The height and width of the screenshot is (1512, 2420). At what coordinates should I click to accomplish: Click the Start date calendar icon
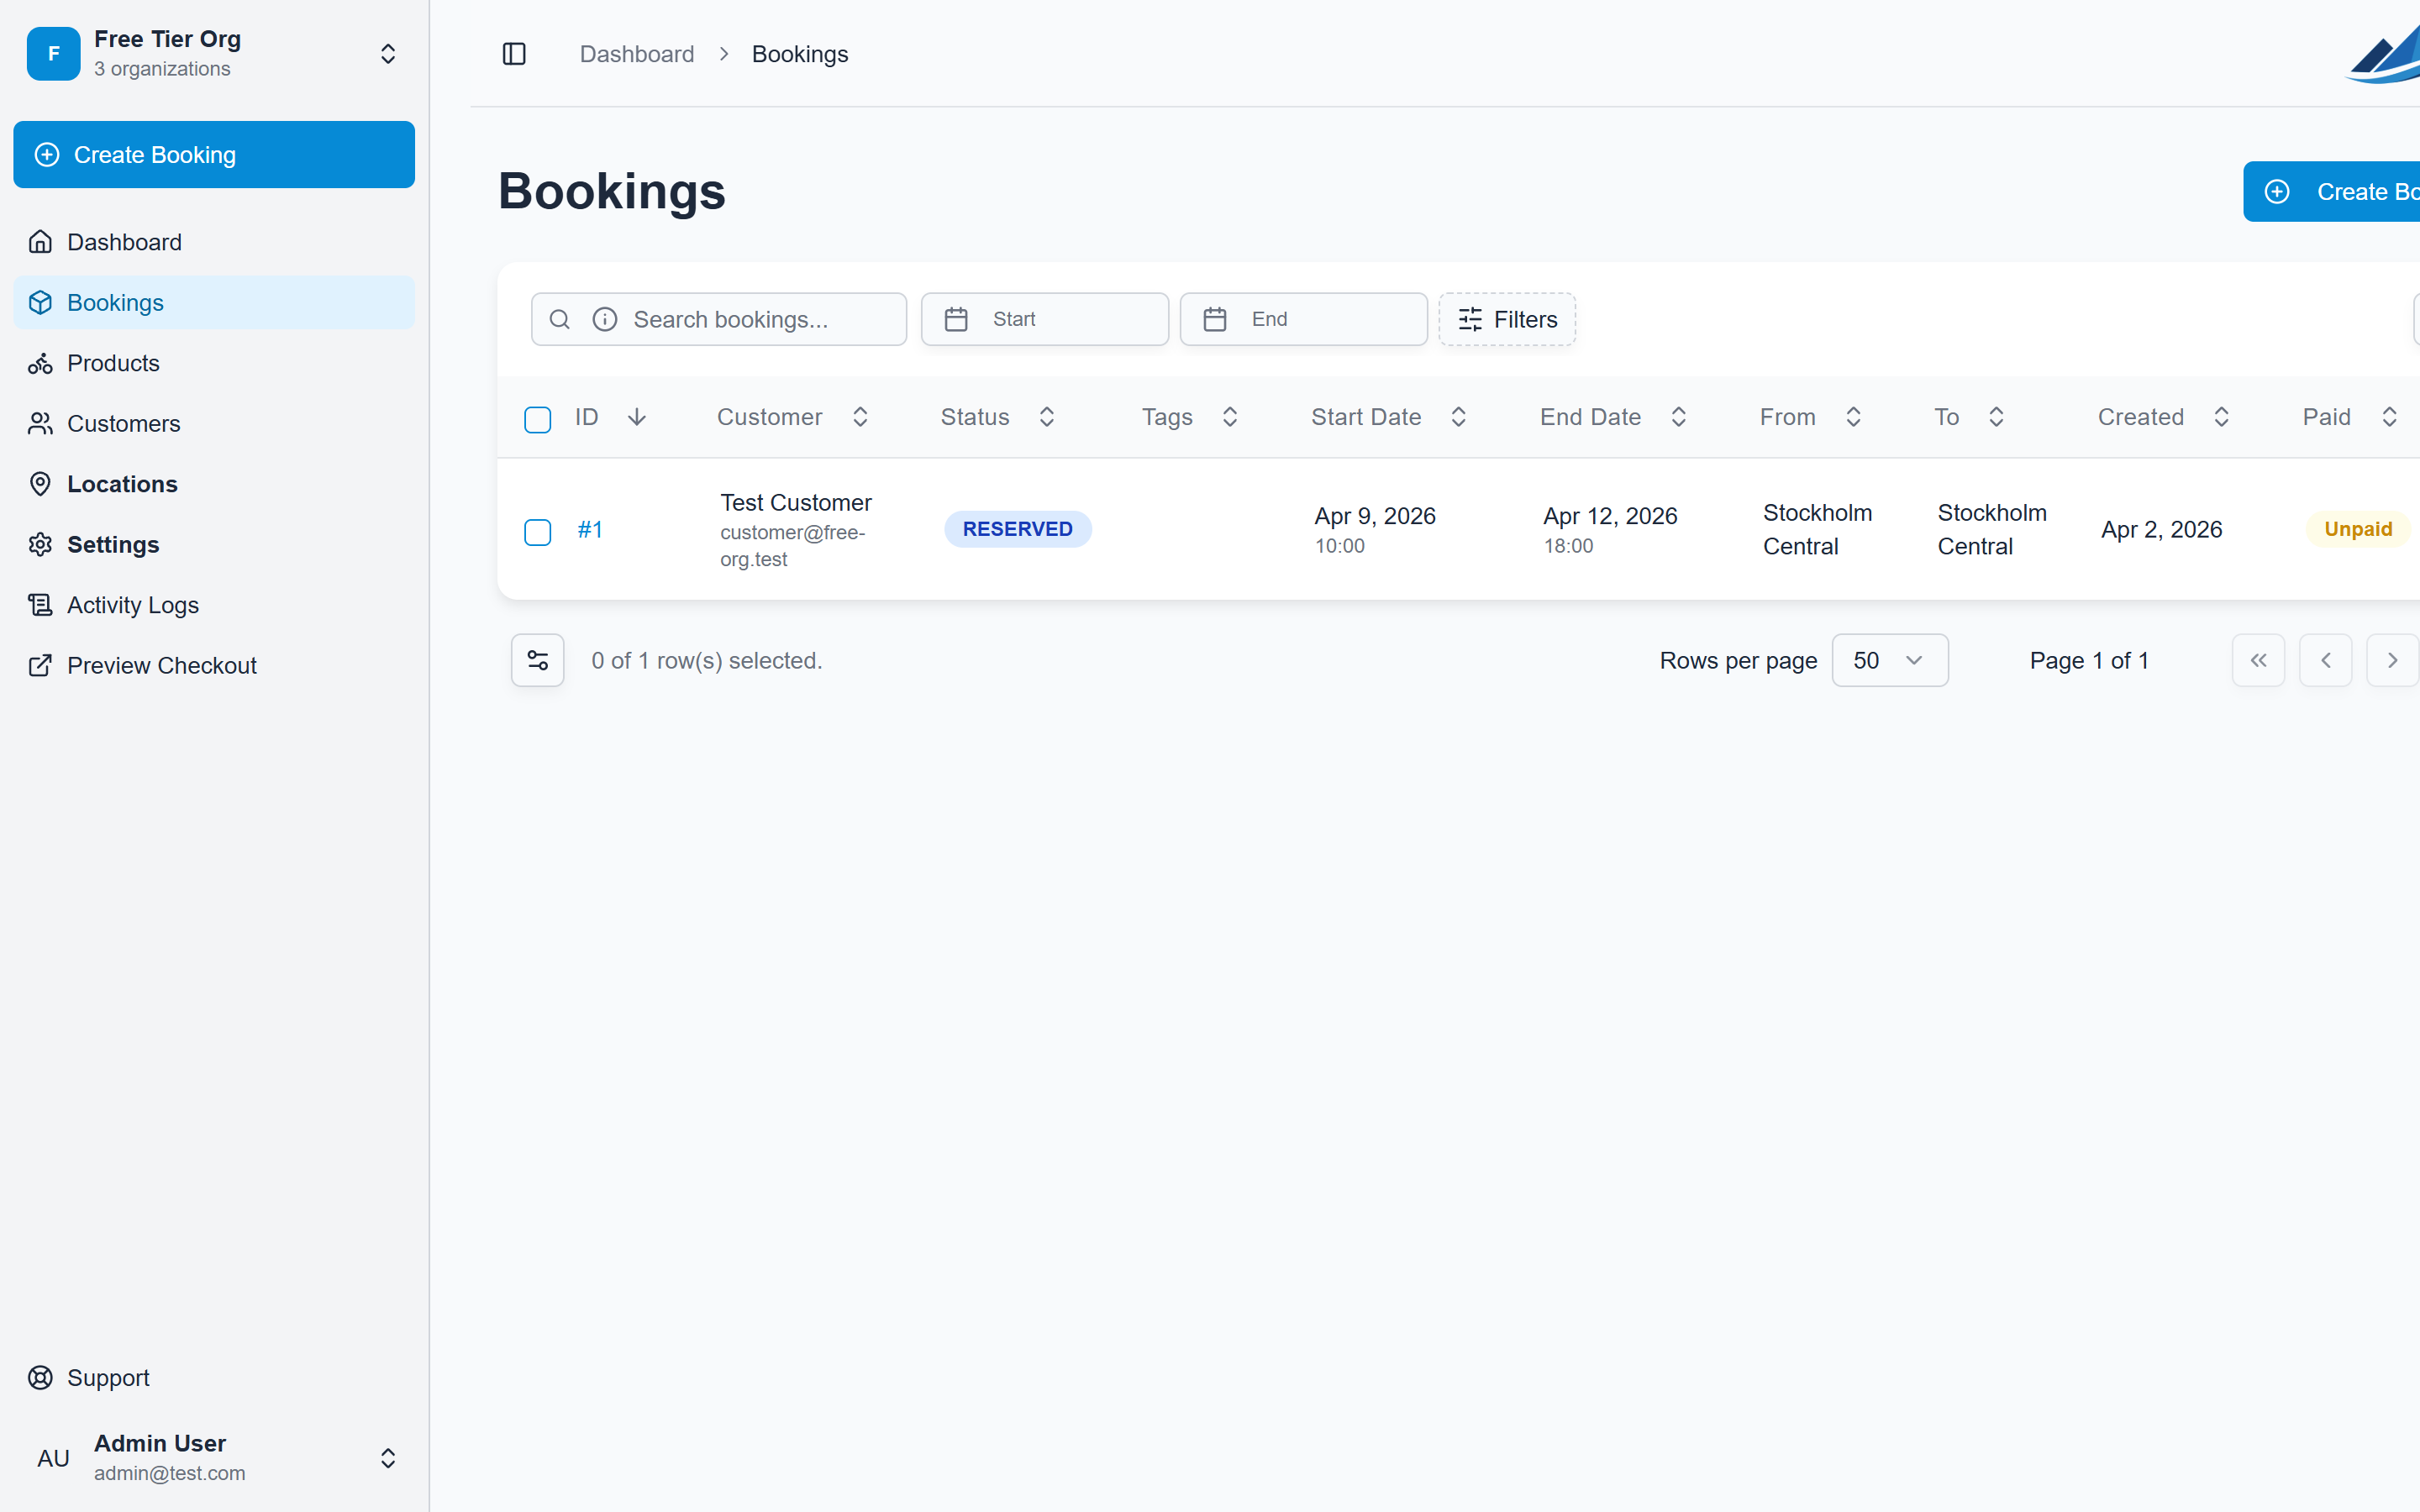(x=956, y=319)
